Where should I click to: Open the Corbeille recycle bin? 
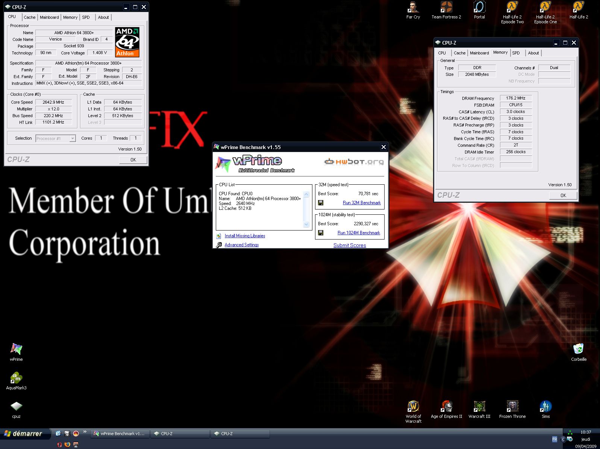click(579, 352)
